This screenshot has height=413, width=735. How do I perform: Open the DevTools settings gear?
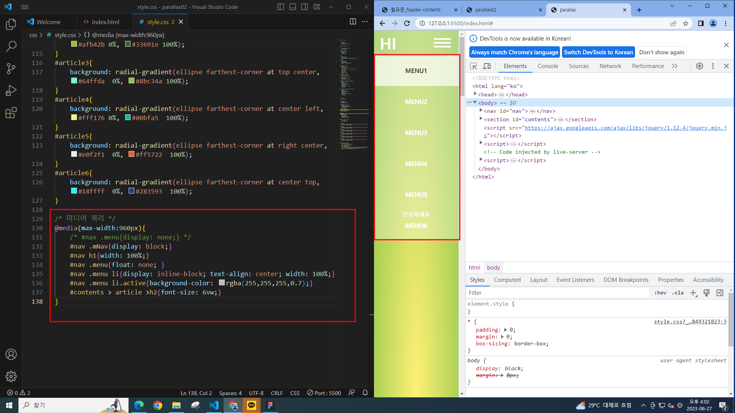[x=699, y=66]
